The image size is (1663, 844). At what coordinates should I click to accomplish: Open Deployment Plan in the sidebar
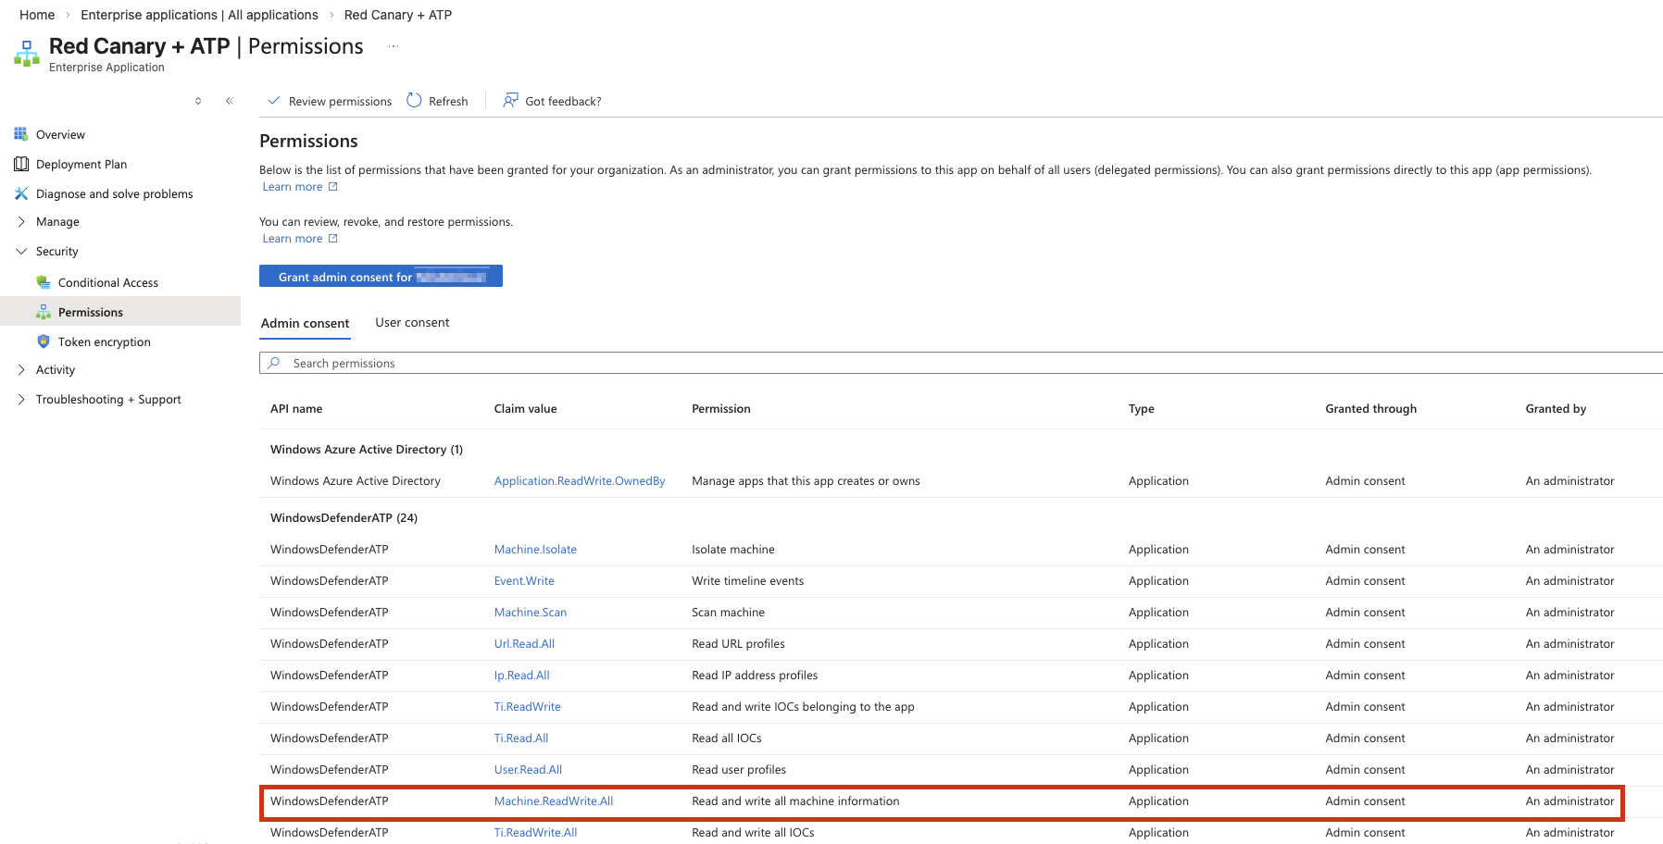81,164
